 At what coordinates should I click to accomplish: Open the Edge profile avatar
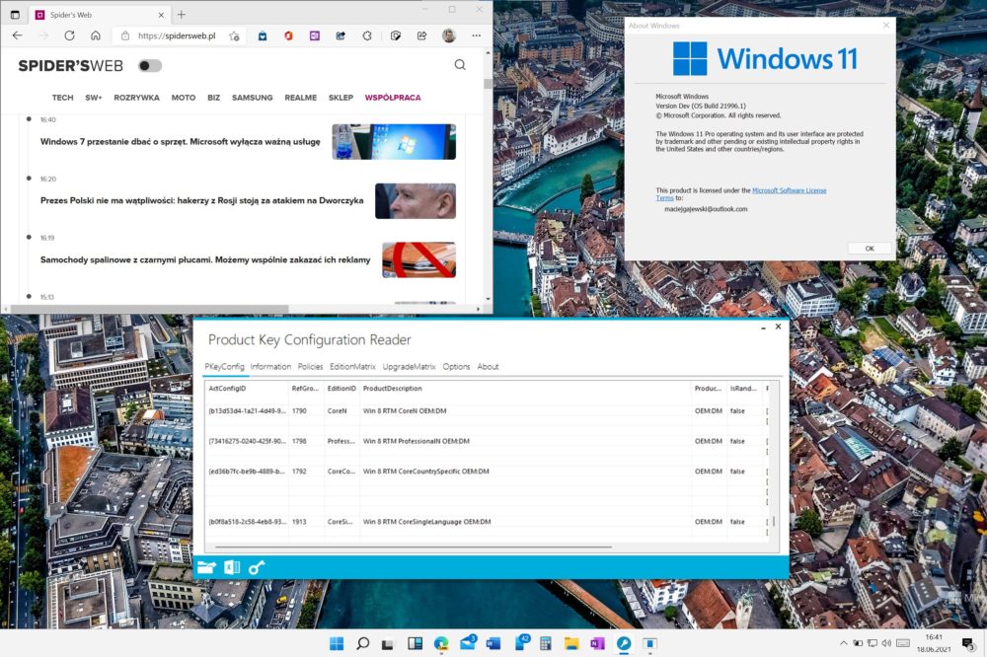tap(449, 36)
